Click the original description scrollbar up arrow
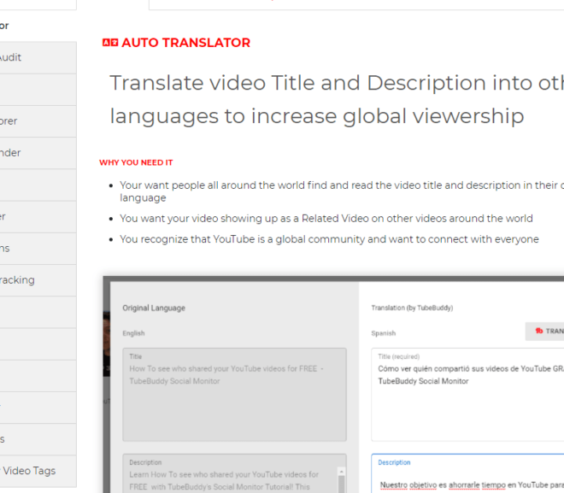This screenshot has height=493, width=564. (x=341, y=472)
